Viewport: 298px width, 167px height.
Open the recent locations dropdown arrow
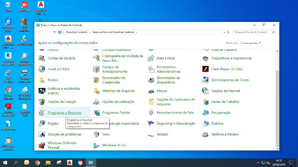coord(50,32)
